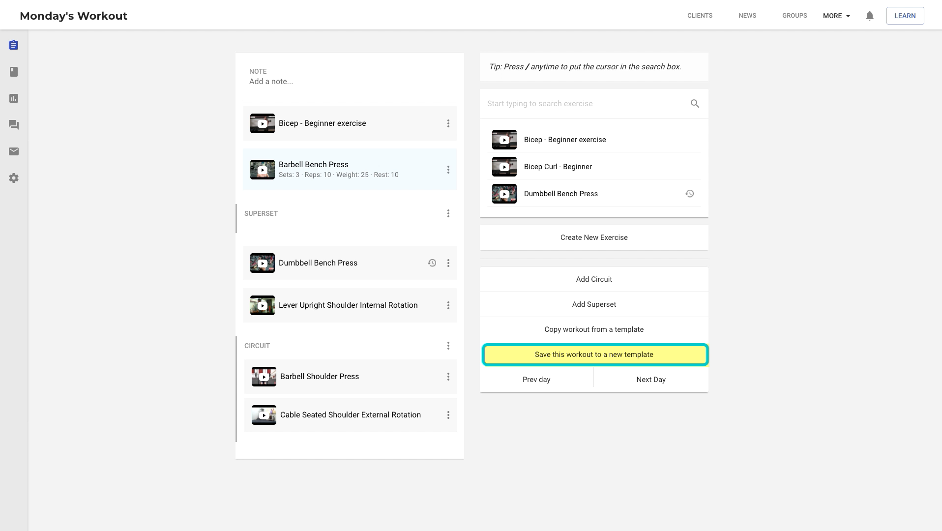
Task: Click the notifications bell icon
Action: coord(869,16)
